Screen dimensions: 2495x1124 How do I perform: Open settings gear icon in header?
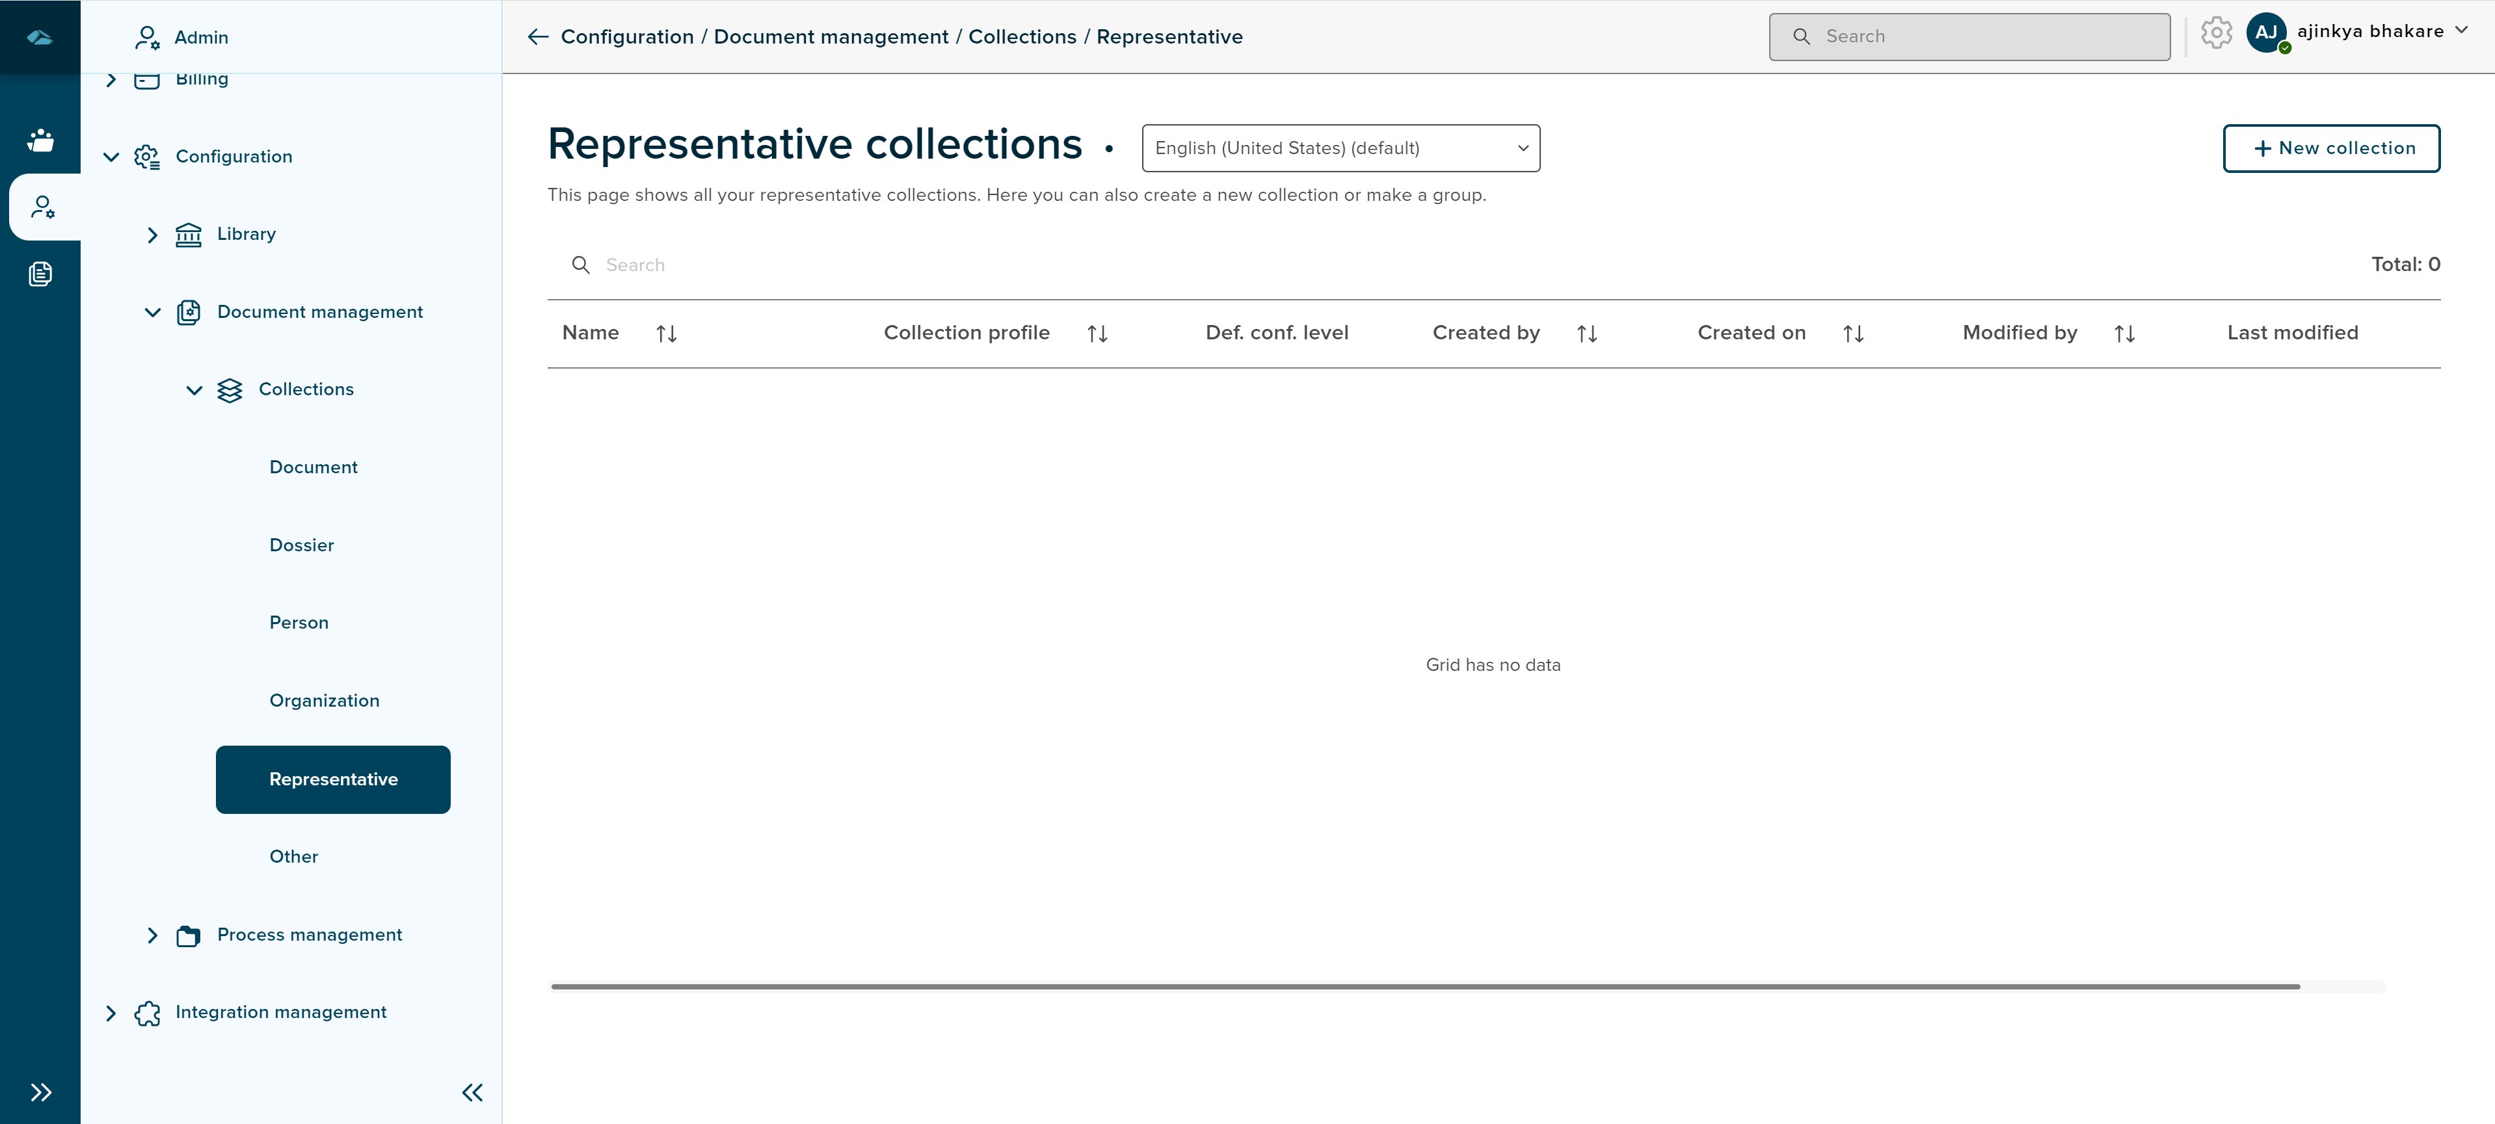pos(2215,34)
